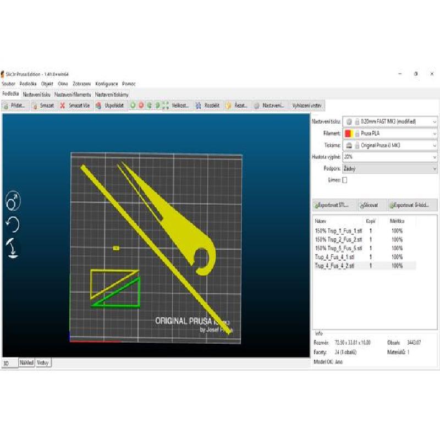Select the scale gizmo in 3D view
Viewport: 440px width, 440px height.
point(13,201)
